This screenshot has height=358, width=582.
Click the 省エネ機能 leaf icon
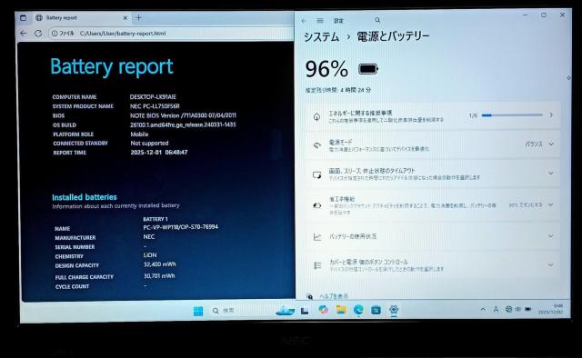(x=317, y=205)
